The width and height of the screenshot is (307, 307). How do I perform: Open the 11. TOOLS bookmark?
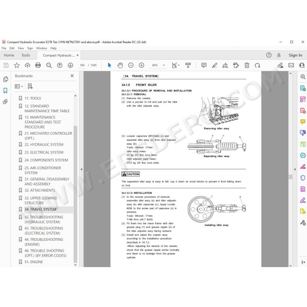[x=33, y=98]
